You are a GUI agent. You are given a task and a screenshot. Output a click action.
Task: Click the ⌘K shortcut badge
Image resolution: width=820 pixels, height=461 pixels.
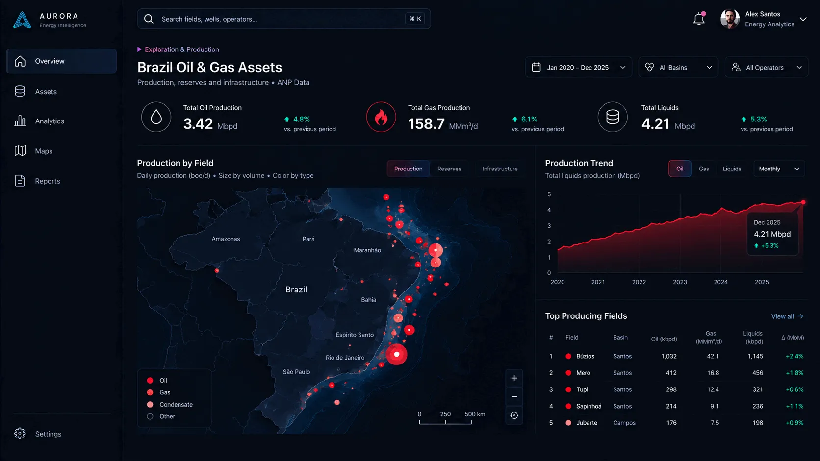(415, 19)
